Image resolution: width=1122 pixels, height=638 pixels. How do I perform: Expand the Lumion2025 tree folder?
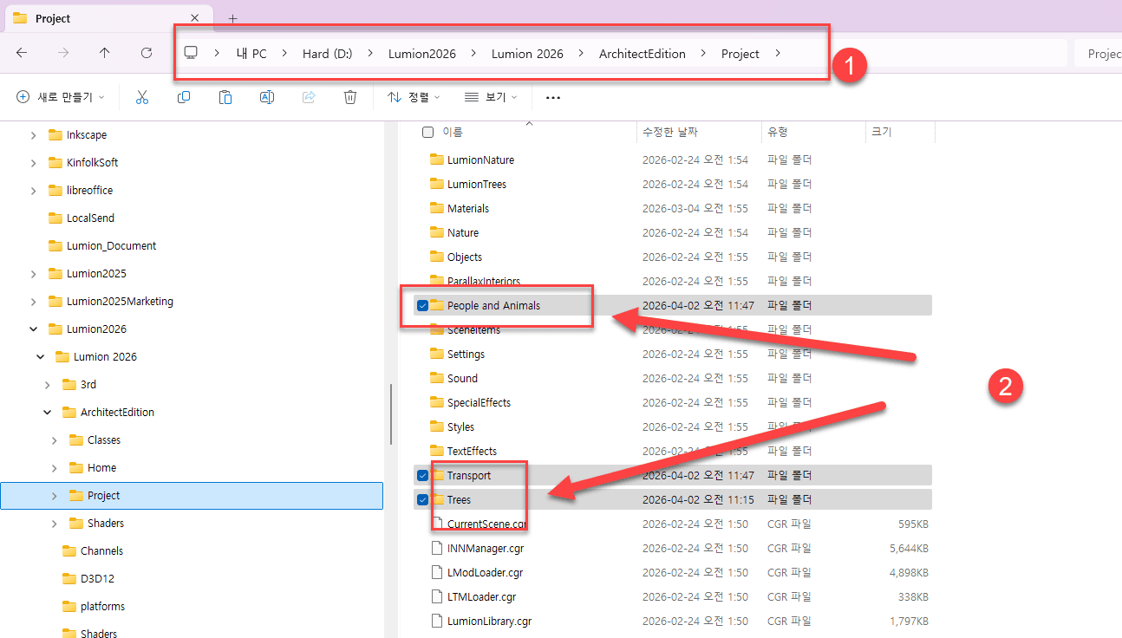point(34,274)
